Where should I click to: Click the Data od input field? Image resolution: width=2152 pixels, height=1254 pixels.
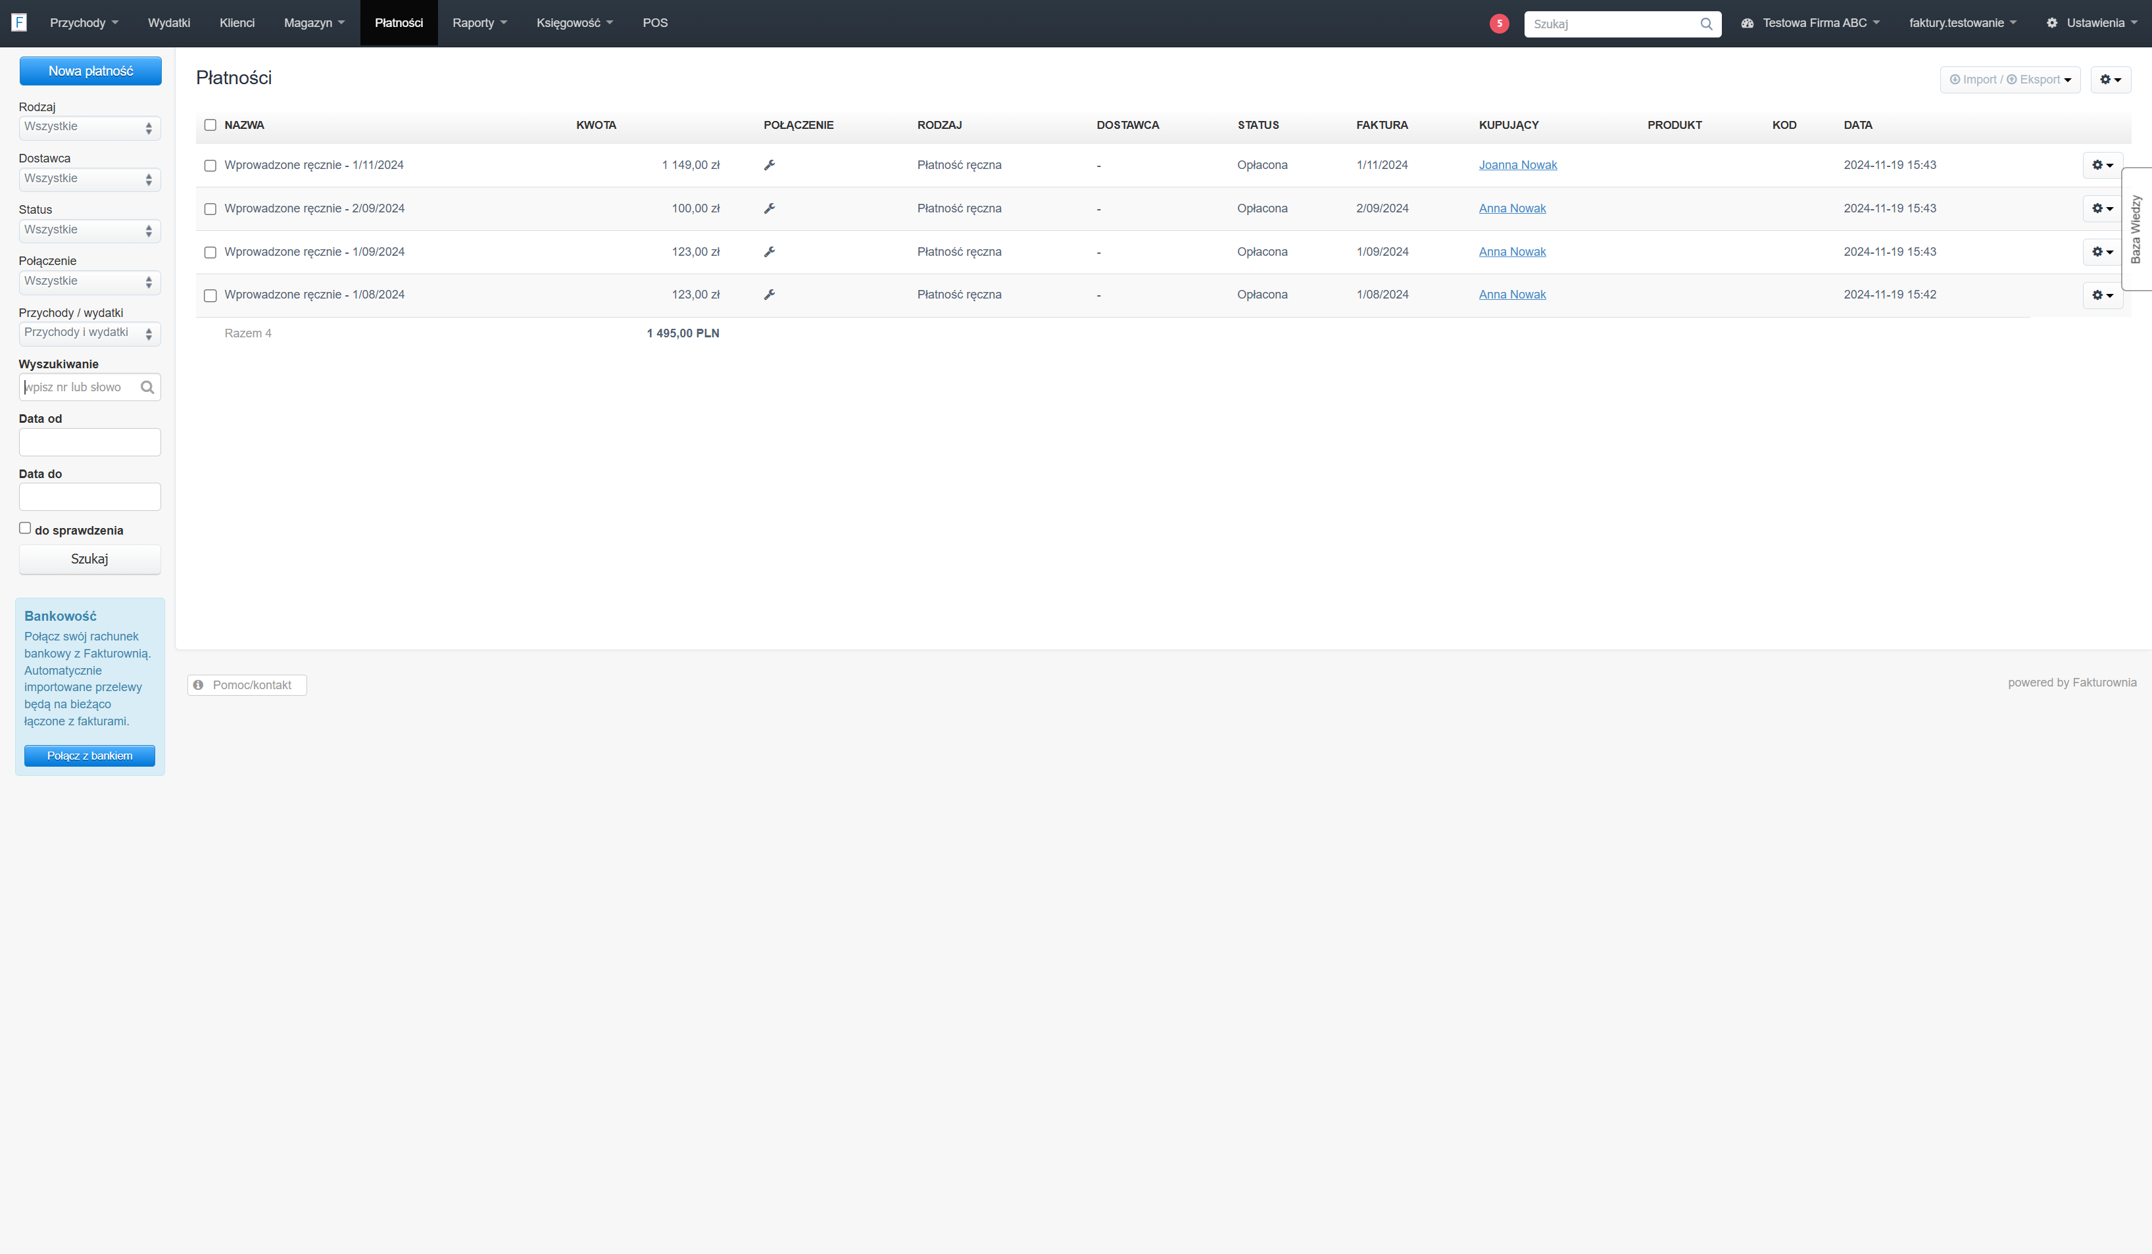click(89, 442)
